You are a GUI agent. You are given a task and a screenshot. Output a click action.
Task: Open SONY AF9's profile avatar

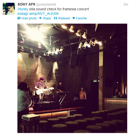click(9, 9)
